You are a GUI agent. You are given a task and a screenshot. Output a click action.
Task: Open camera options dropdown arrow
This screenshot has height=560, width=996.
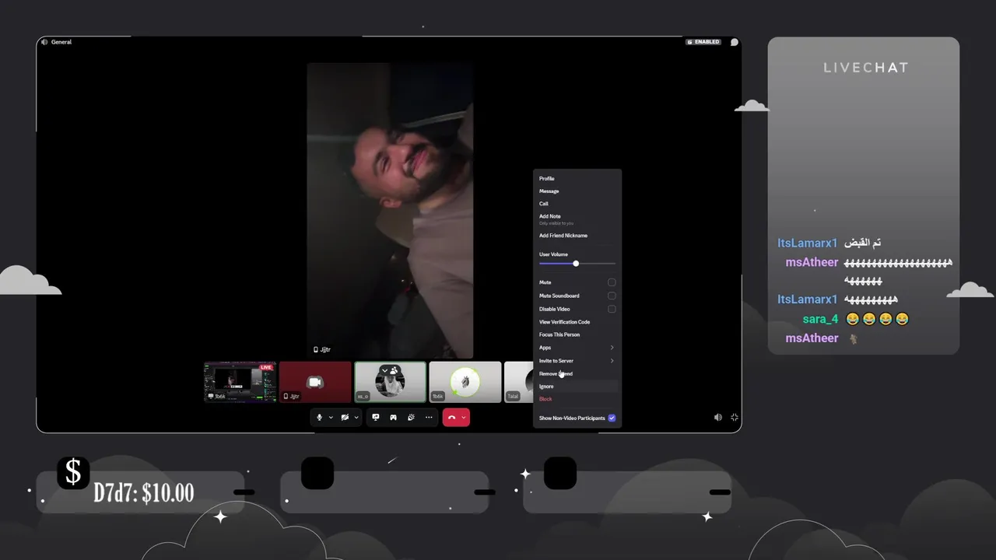[356, 418]
